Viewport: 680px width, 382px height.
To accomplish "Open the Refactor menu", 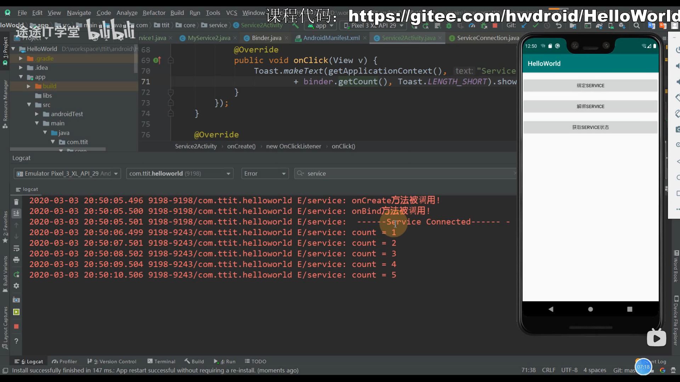I will 154,13.
